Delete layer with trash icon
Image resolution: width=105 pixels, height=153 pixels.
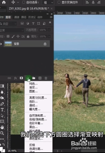click(46, 78)
